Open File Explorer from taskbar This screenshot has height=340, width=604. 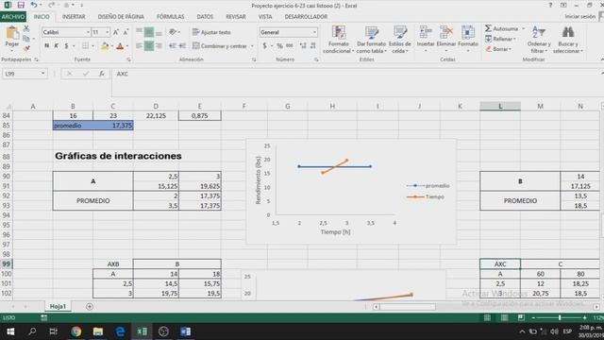click(98, 331)
